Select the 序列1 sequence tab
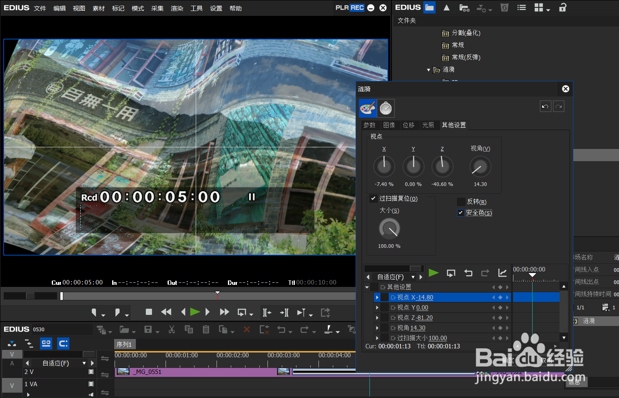The image size is (619, 398). [x=124, y=344]
